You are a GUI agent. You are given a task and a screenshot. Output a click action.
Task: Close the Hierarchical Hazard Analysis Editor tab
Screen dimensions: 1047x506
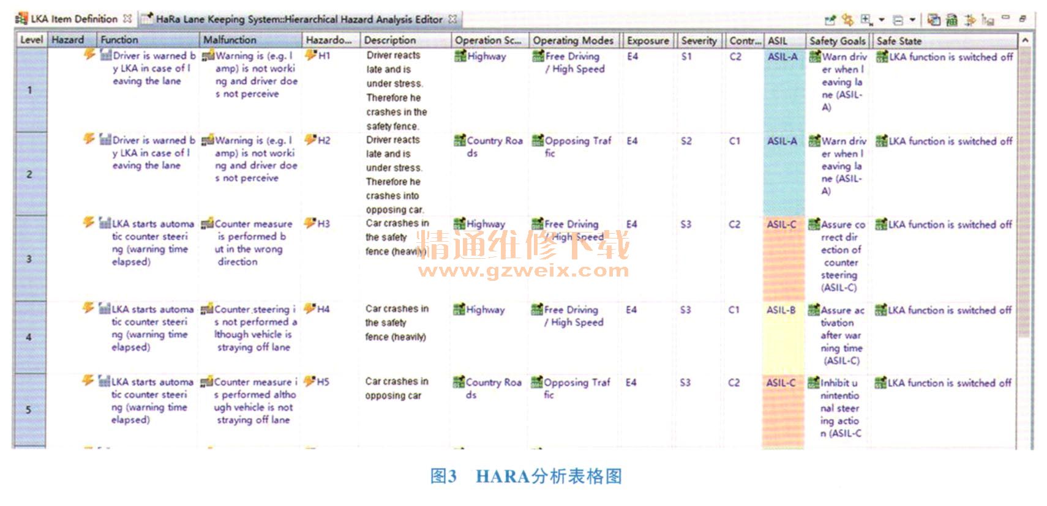[x=452, y=19]
